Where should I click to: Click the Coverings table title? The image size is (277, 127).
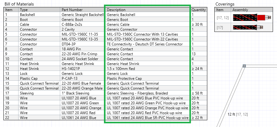225,4
